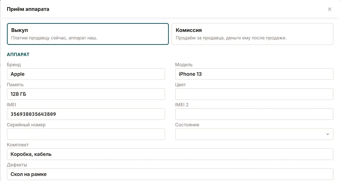340x181 pixels.
Task: Focus the Серийный номер input field
Action: coord(86,134)
